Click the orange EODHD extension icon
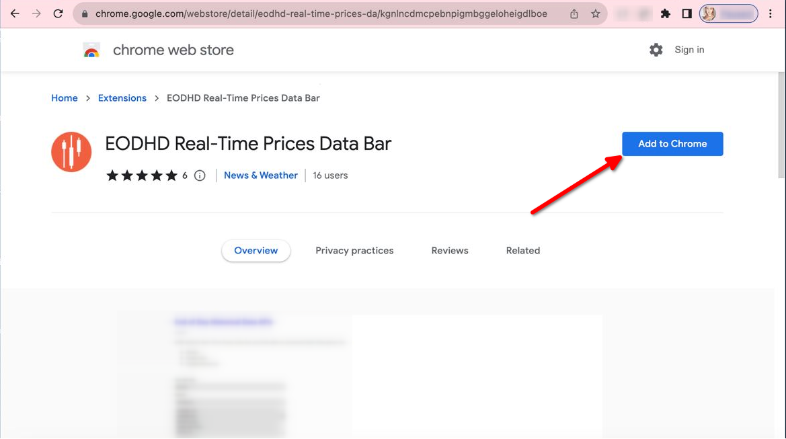 [71, 152]
